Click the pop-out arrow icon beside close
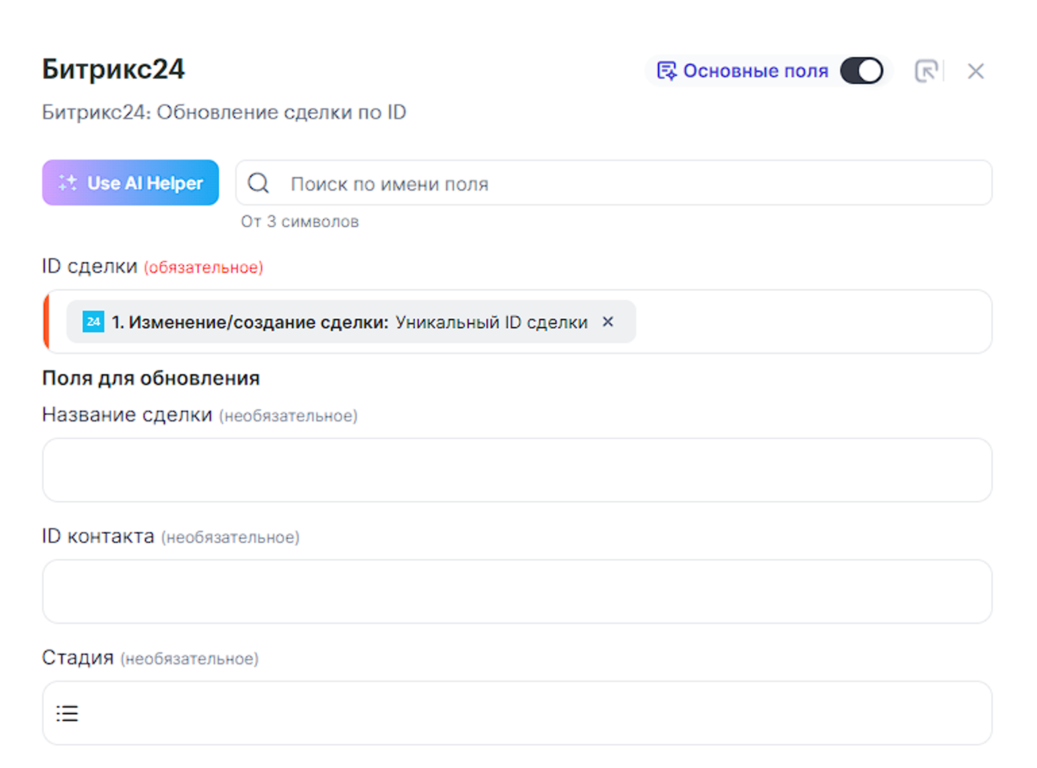The height and width of the screenshot is (768, 1037). click(926, 71)
